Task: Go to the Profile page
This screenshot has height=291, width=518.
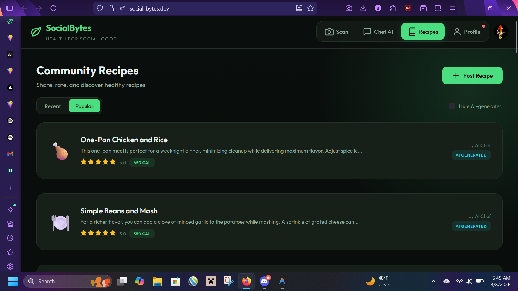Action: 467,32
